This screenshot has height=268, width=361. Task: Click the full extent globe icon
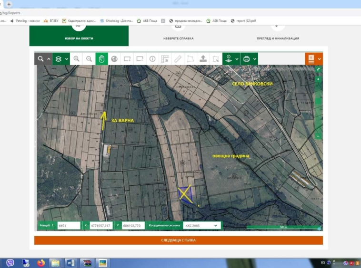pos(114,59)
